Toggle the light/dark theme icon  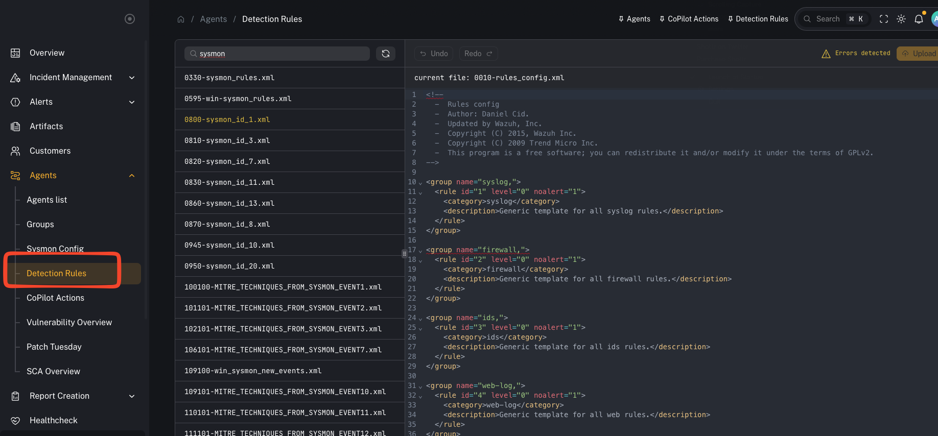[901, 19]
